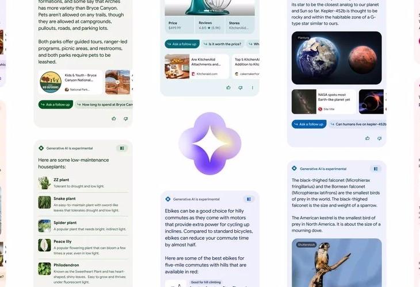This screenshot has width=420, height=287.
Task: Click thumbs down on the Bryce Canyon card
Action: click(x=125, y=119)
